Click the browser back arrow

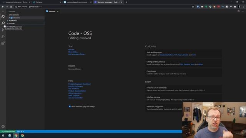[x=3, y=7]
